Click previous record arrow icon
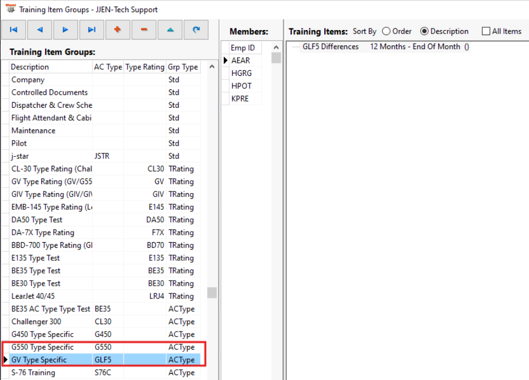529x380 pixels. (40, 30)
